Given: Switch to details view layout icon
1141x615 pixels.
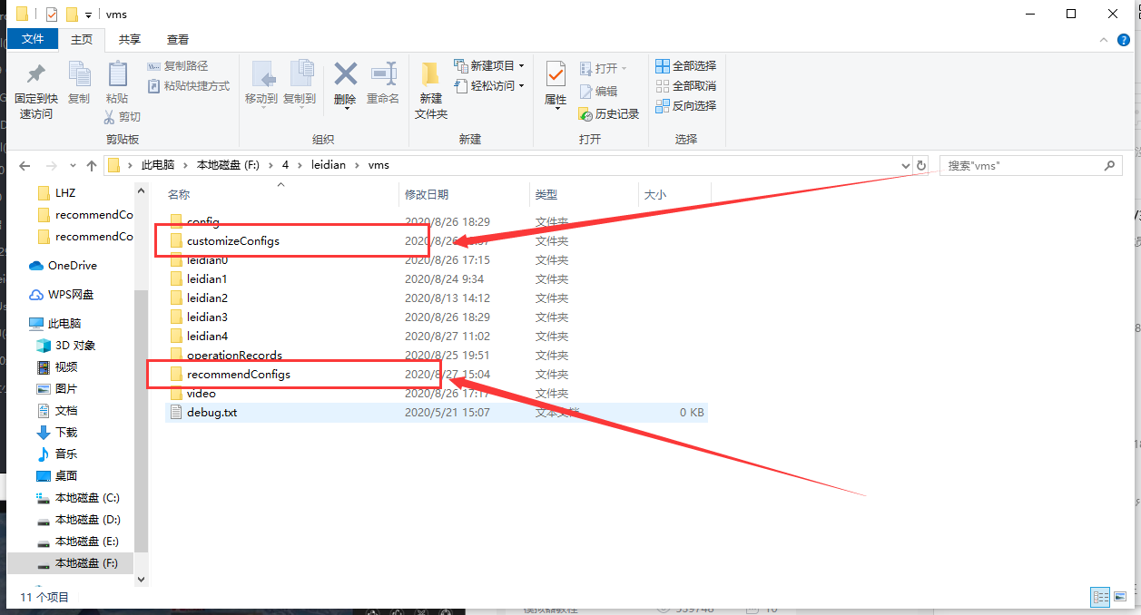Looking at the screenshot, I should point(1100,597).
